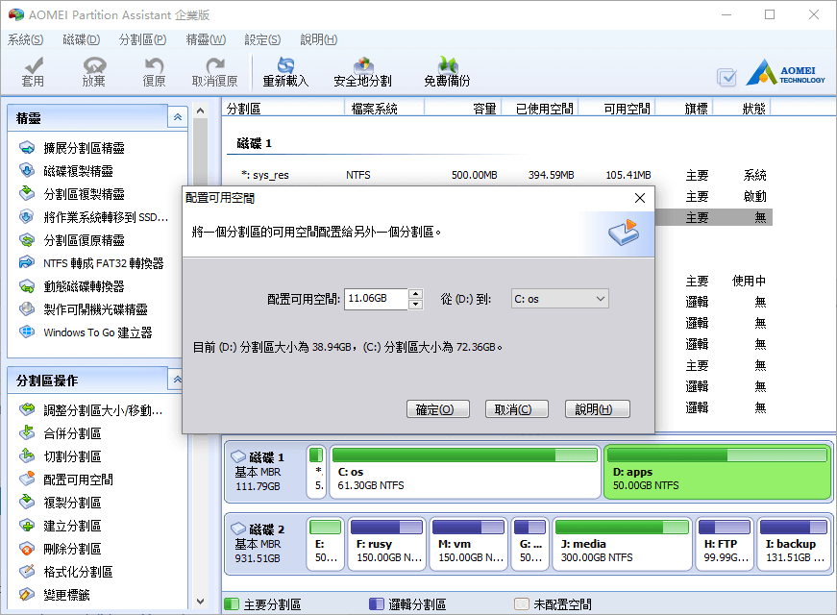Select 合併分割區 operation

point(61,433)
